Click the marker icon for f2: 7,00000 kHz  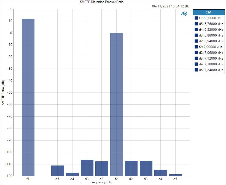click(x=197, y=46)
